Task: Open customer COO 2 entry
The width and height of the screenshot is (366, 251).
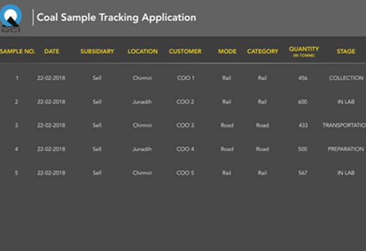Action: (x=185, y=102)
